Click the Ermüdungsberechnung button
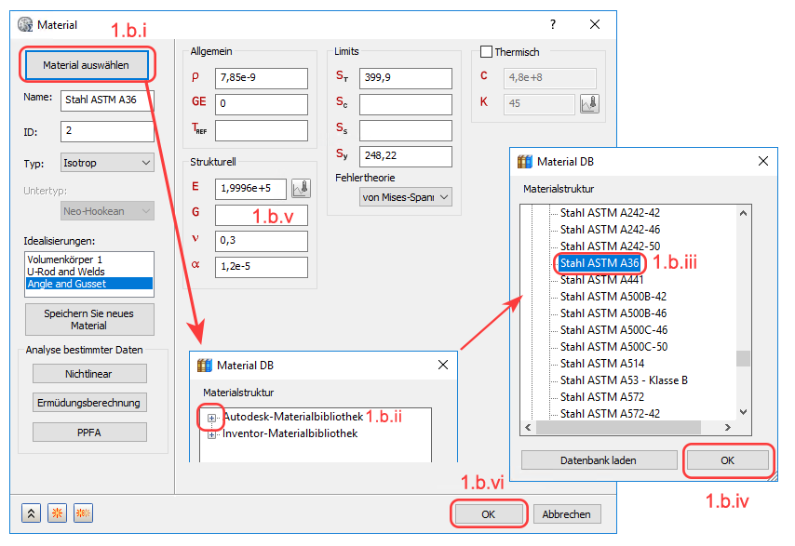This screenshot has width=795, height=546. click(89, 403)
